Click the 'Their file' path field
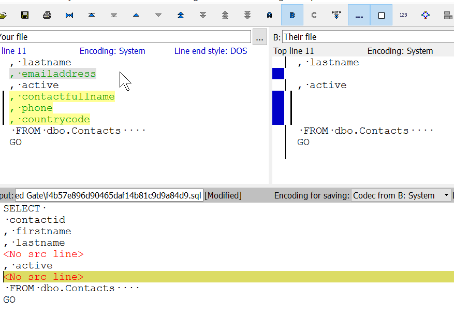Image resolution: width=454 pixels, height=313 pixels. click(x=368, y=37)
